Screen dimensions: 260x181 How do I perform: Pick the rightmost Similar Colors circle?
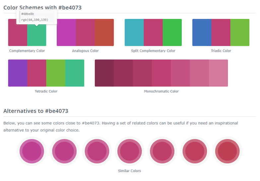pos(227,151)
